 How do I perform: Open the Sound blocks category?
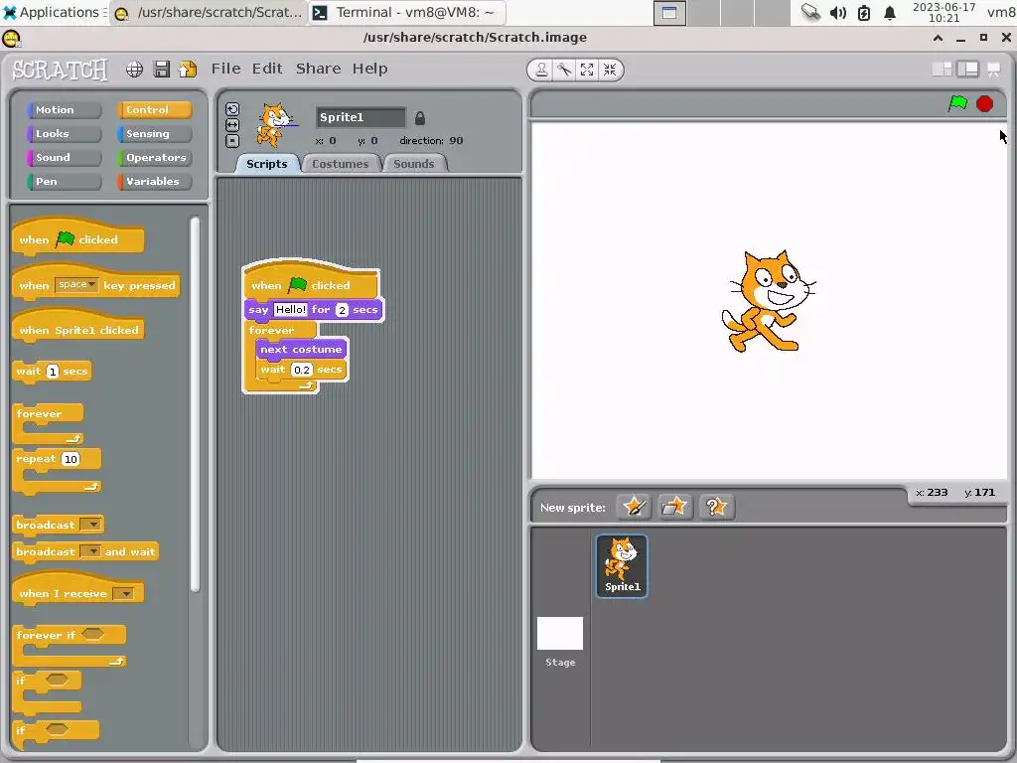pos(64,158)
